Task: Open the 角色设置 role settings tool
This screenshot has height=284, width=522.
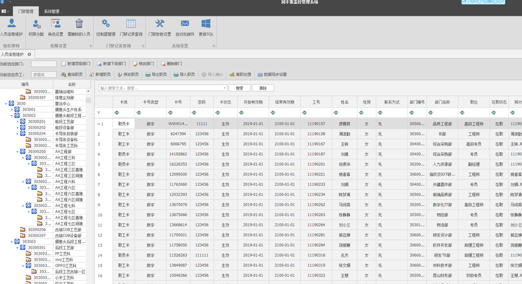Action: coord(55,27)
